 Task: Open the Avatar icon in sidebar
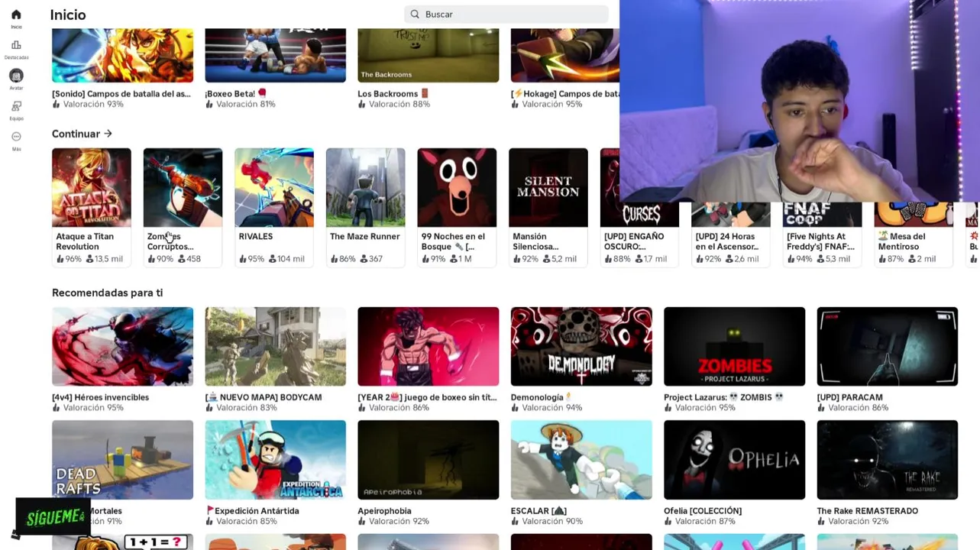[16, 76]
